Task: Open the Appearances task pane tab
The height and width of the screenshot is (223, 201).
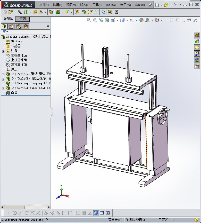Action: 197,60
